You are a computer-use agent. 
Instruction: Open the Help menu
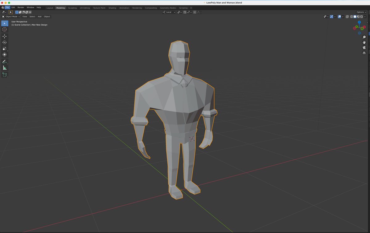point(39,7)
